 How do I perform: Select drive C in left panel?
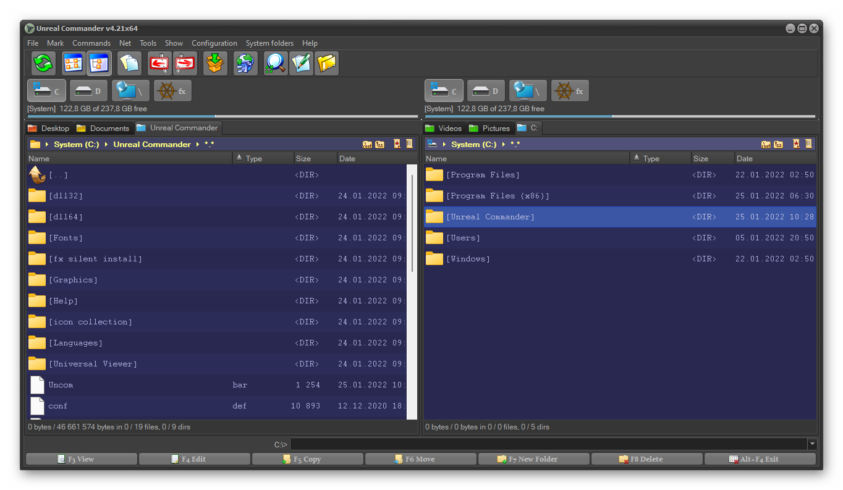pos(46,91)
